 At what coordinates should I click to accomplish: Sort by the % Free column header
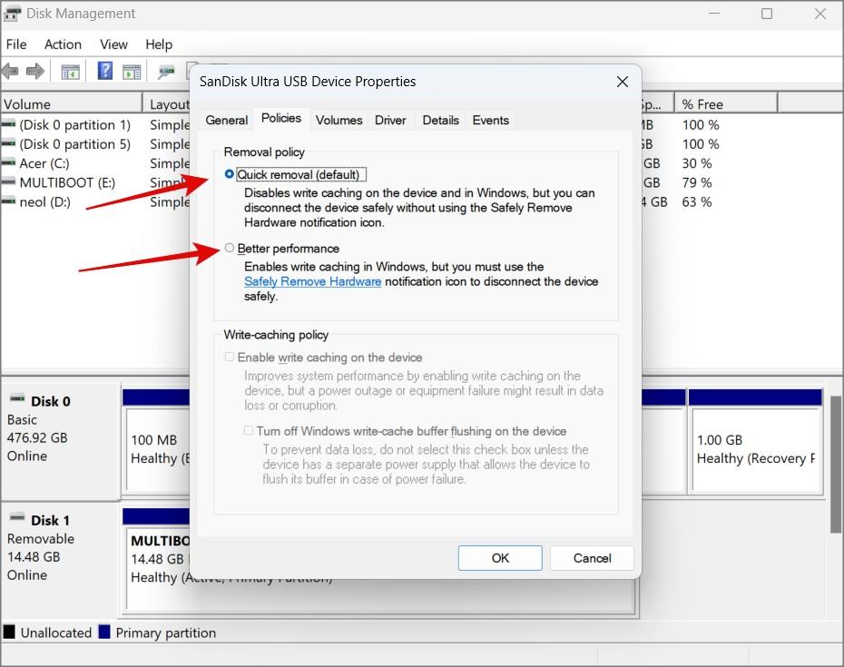[x=726, y=103]
